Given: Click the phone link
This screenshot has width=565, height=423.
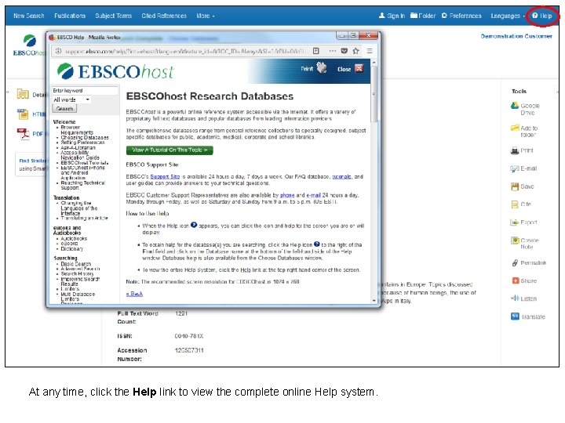Looking at the screenshot, I should tap(287, 195).
